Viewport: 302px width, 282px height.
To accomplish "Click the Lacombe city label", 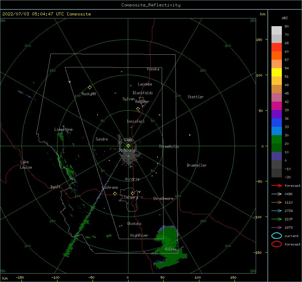I will point(145,84).
